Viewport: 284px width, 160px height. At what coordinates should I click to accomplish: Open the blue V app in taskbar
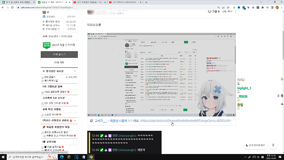(76, 157)
